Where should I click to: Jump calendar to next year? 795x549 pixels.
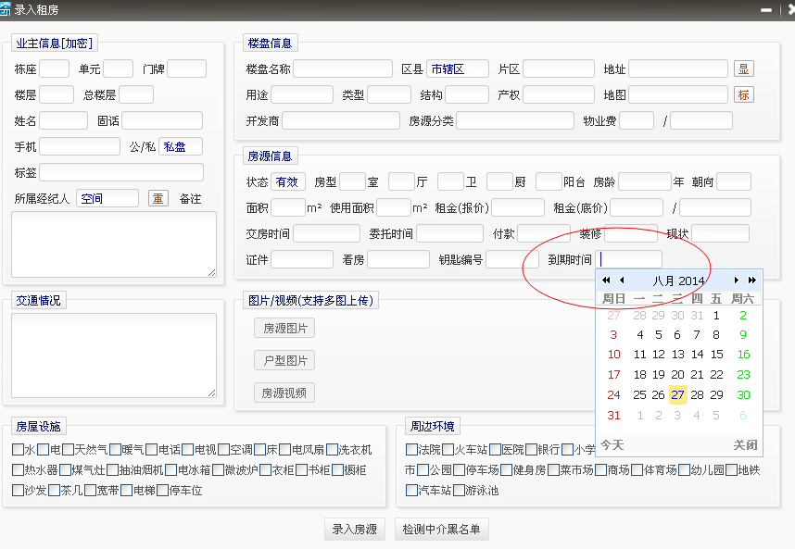point(752,281)
